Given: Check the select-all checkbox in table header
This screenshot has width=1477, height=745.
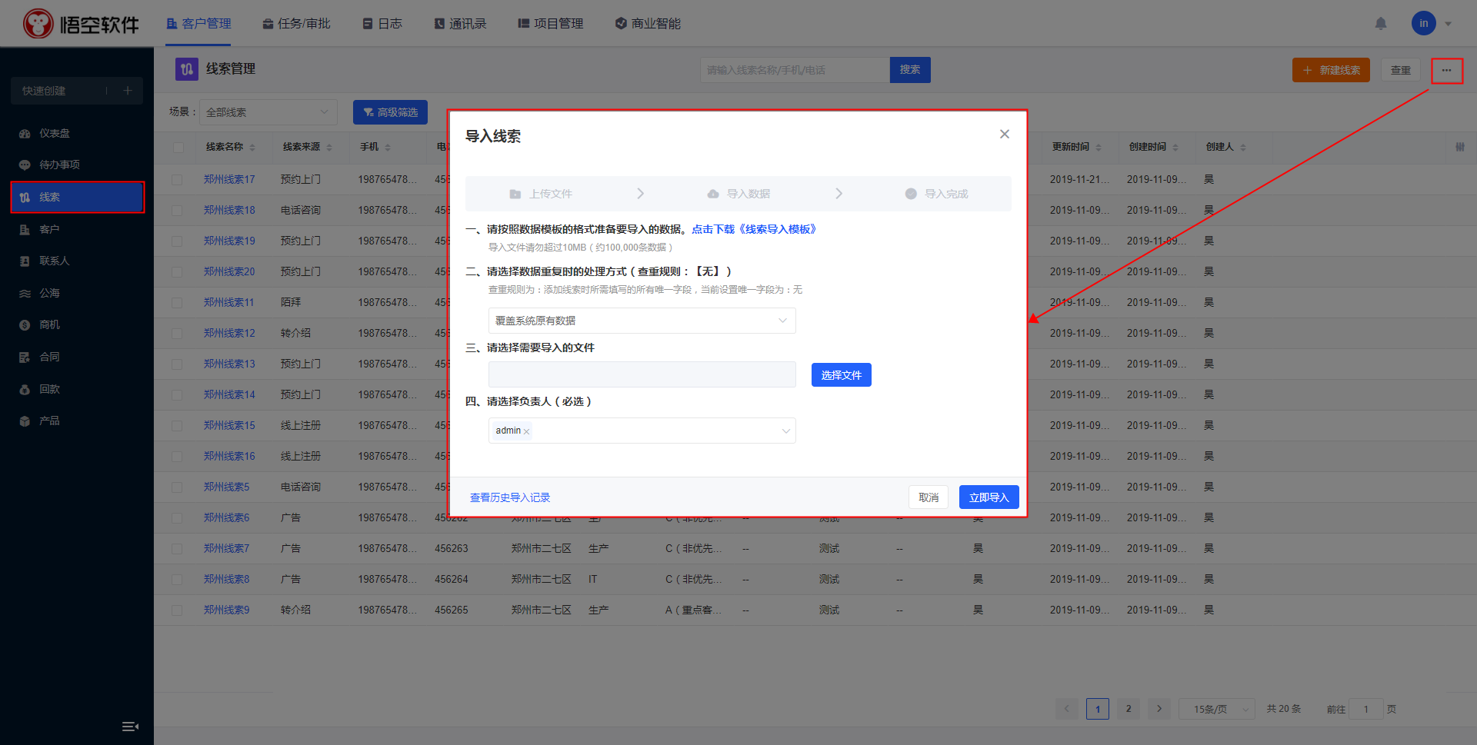Looking at the screenshot, I should [x=178, y=148].
